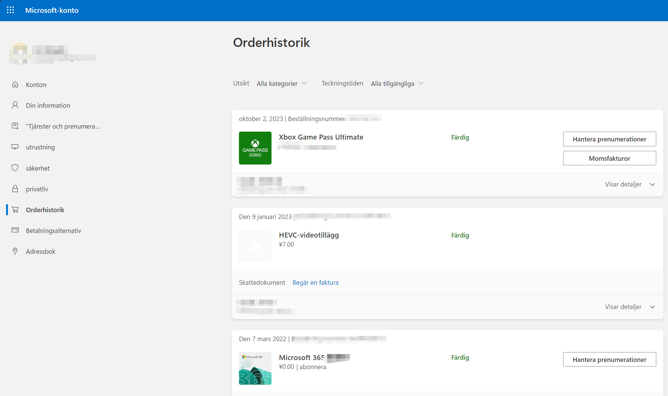This screenshot has height=396, width=668.
Task: Open the Alla kategorier dropdown
Action: pos(282,84)
